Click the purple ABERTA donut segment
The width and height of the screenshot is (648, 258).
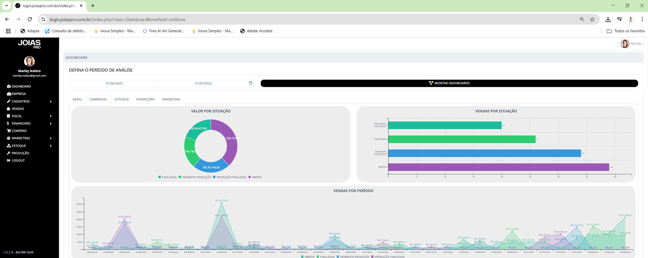pyautogui.click(x=229, y=140)
